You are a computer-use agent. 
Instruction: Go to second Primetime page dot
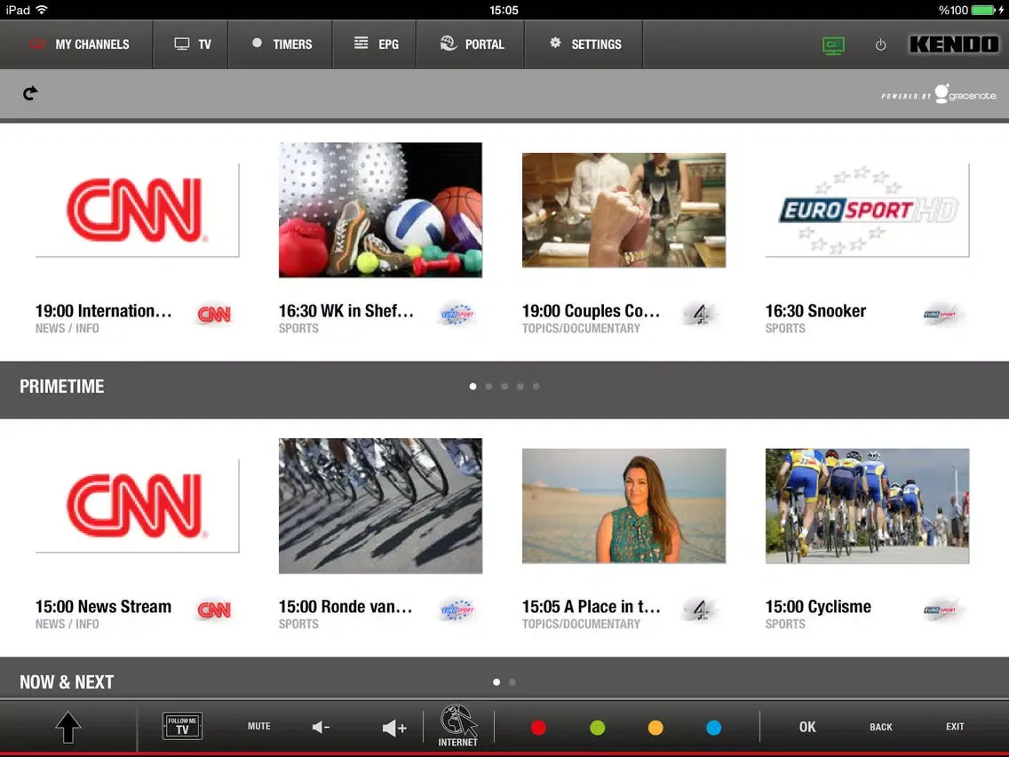point(489,386)
